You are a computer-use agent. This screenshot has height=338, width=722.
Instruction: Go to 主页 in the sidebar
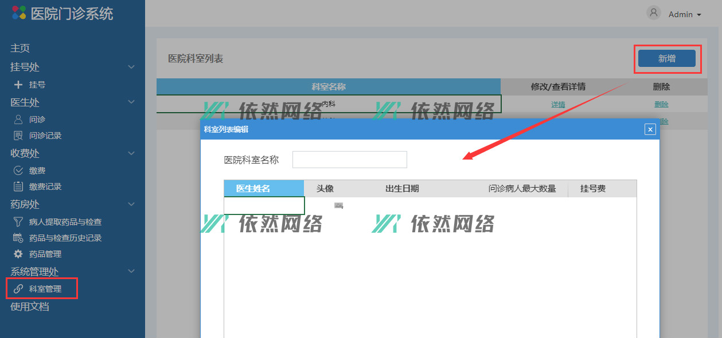pos(20,49)
